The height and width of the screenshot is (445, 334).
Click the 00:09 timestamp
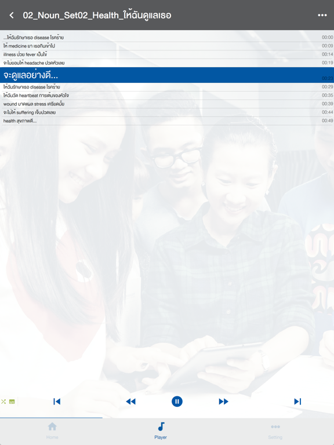click(327, 46)
